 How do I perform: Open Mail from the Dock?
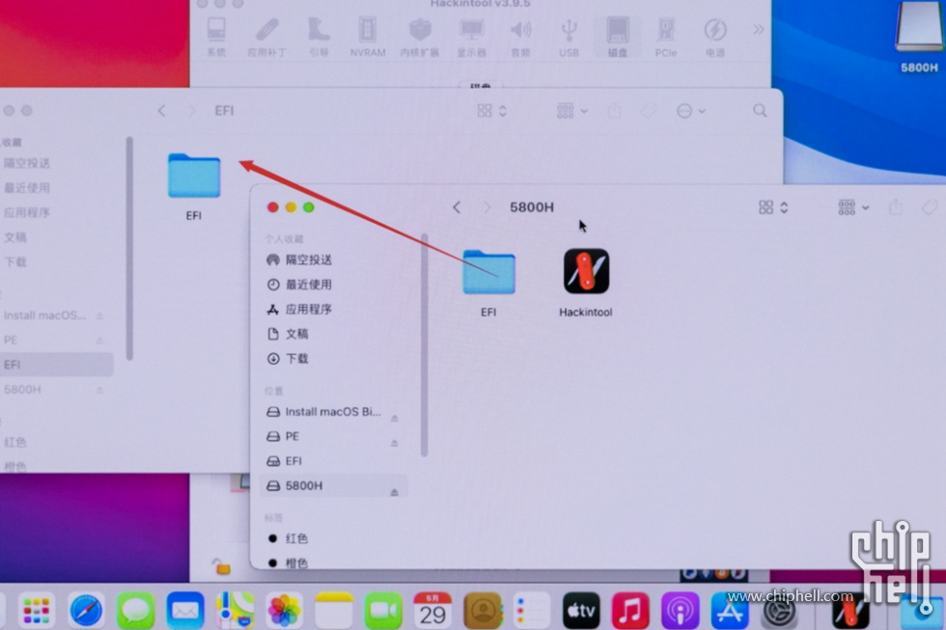coord(185,611)
